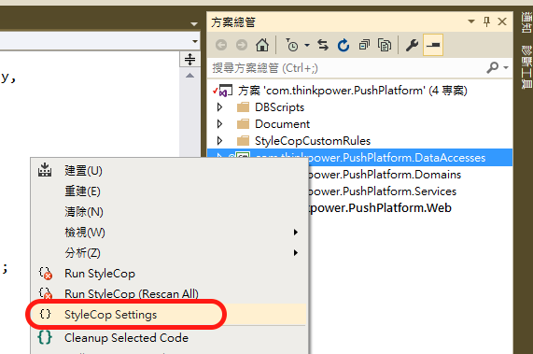Toggle Show All Files icon
Image resolution: width=533 pixels, height=354 pixels.
[385, 45]
